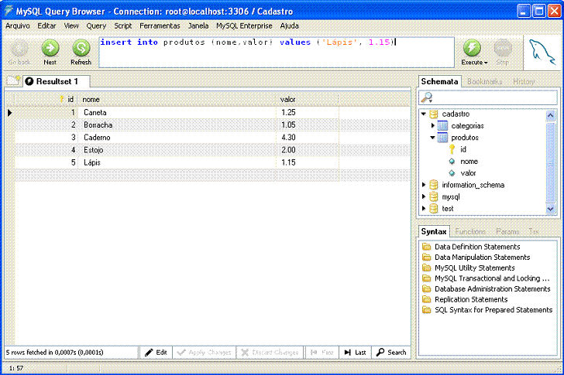The width and height of the screenshot is (564, 375).
Task: Select the cadastro database icon
Action: click(x=434, y=114)
